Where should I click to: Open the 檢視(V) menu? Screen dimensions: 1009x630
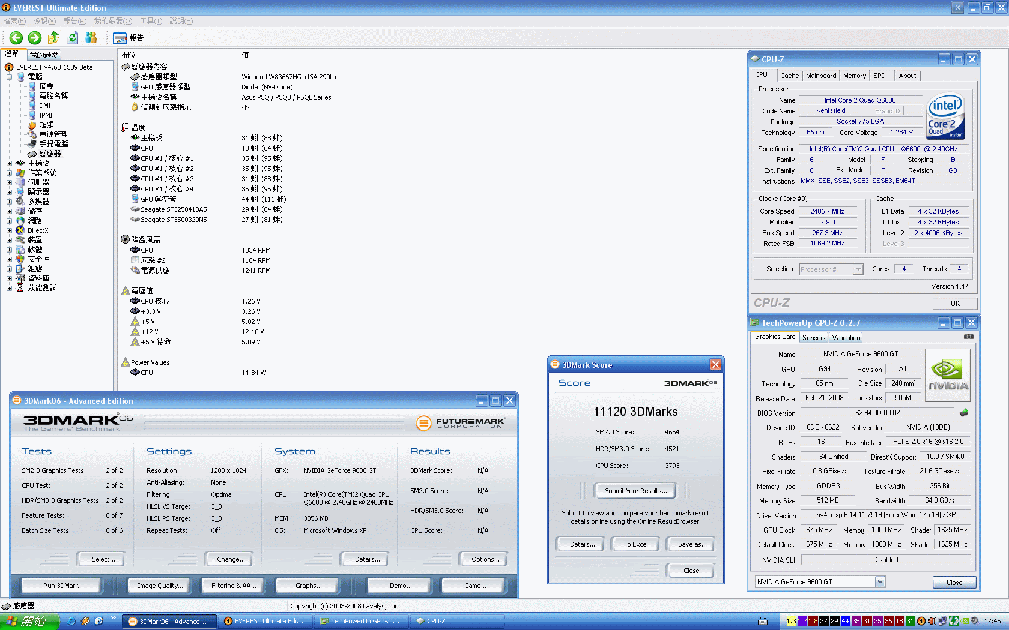[44, 21]
